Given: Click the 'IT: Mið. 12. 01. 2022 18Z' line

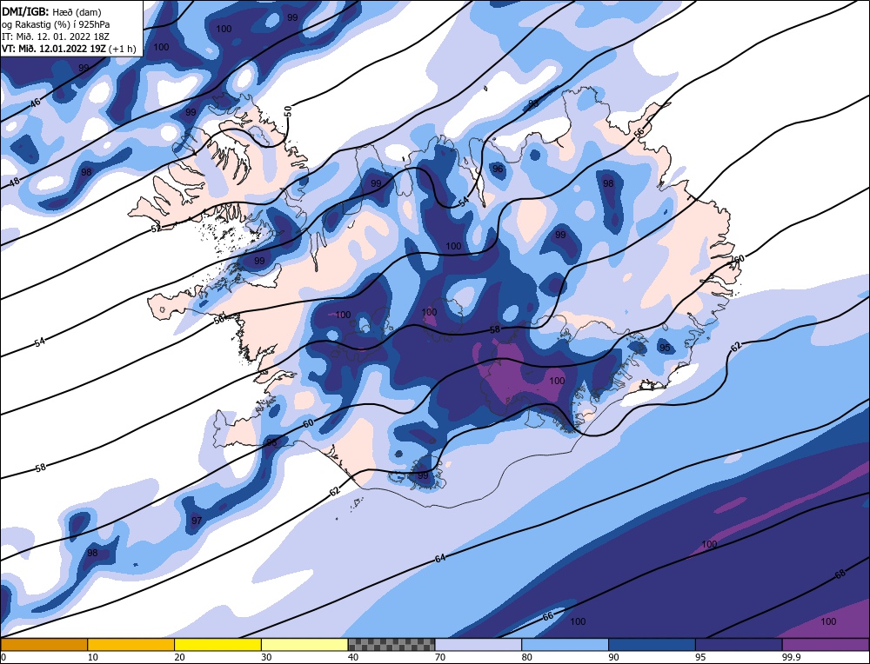Looking at the screenshot, I should click(56, 37).
